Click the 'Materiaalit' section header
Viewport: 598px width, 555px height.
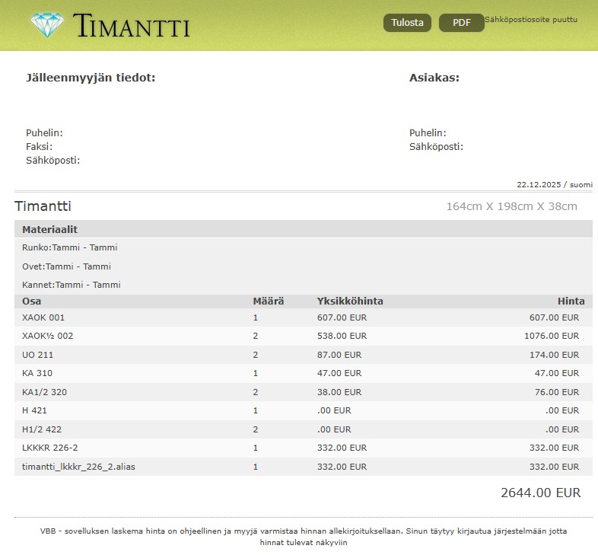tap(49, 229)
